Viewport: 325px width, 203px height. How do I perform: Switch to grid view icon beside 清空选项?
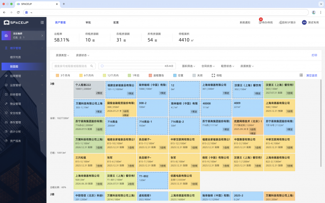pos(301,75)
